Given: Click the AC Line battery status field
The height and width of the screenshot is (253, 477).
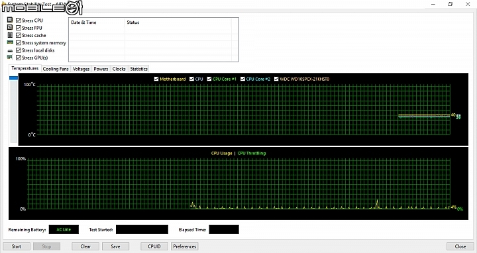Looking at the screenshot, I should coord(64,230).
